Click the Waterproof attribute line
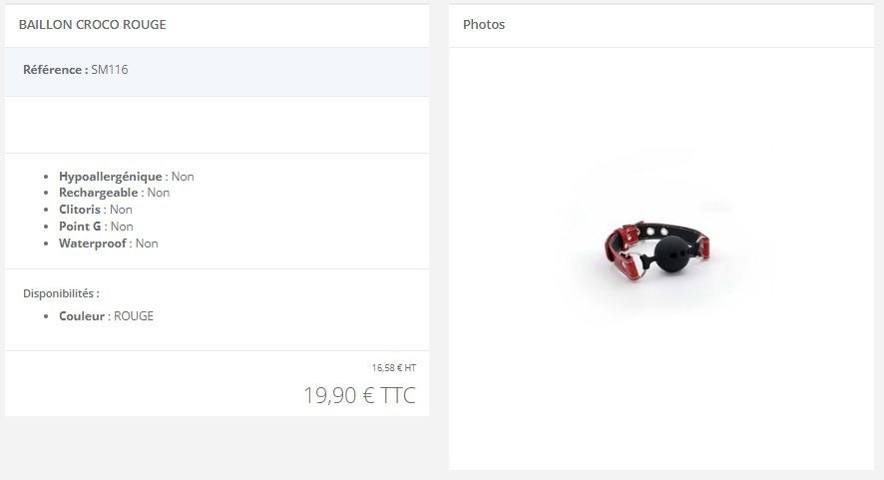Image resolution: width=884 pixels, height=480 pixels. [108, 243]
